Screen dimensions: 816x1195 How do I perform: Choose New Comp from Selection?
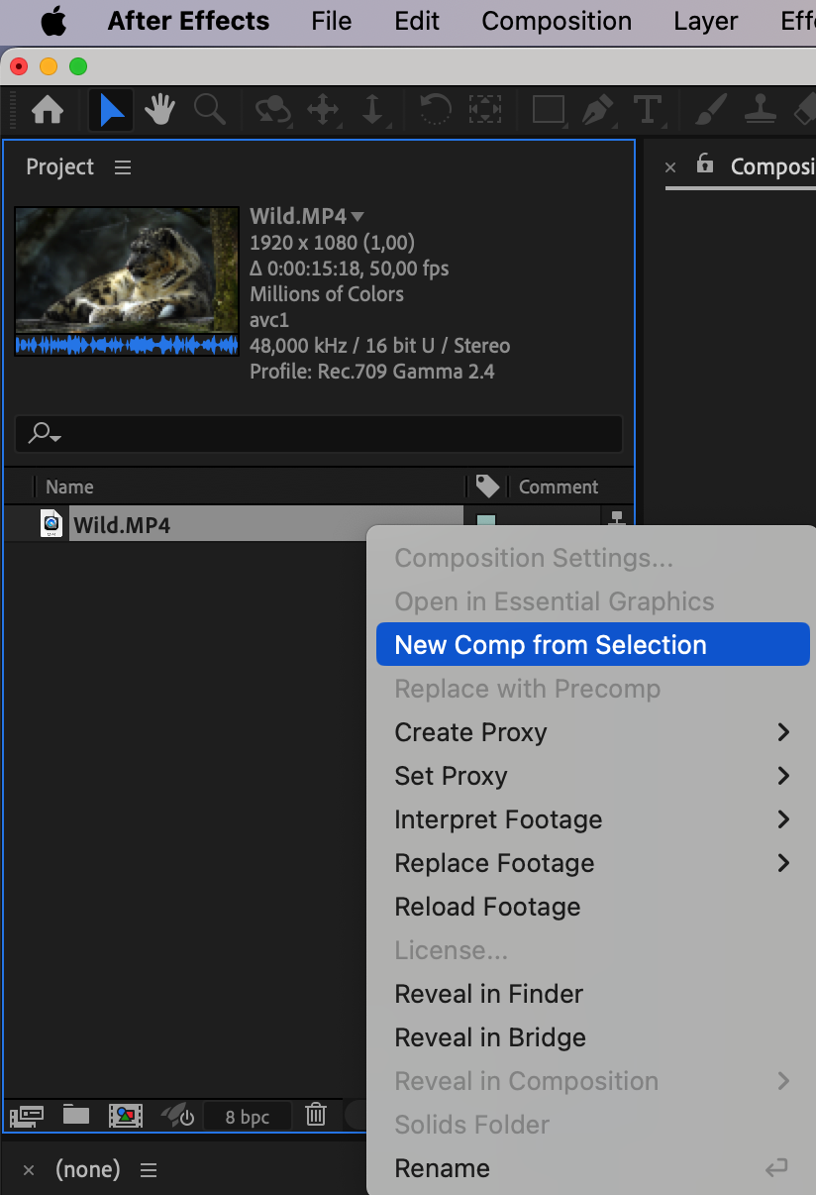[593, 645]
